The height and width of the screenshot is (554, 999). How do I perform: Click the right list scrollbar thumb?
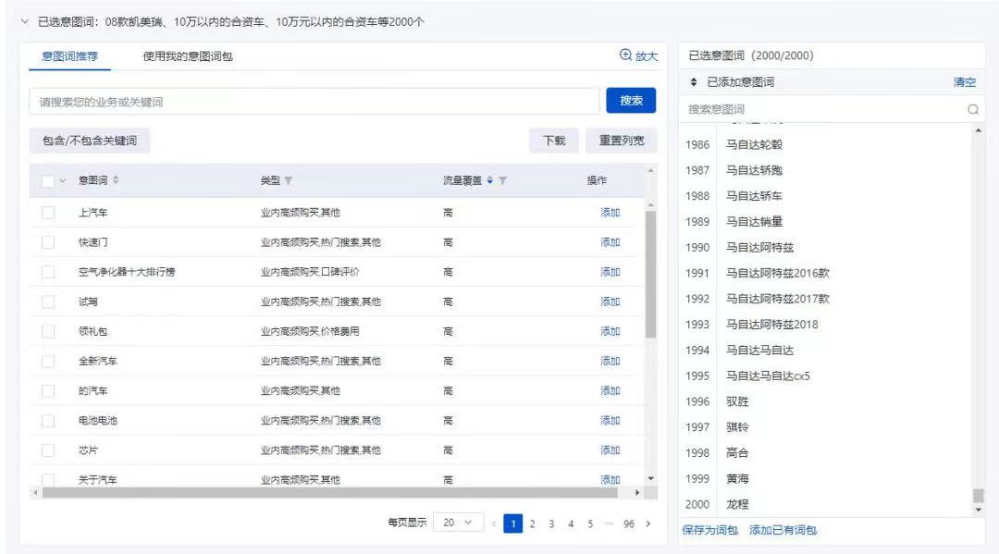click(x=979, y=496)
